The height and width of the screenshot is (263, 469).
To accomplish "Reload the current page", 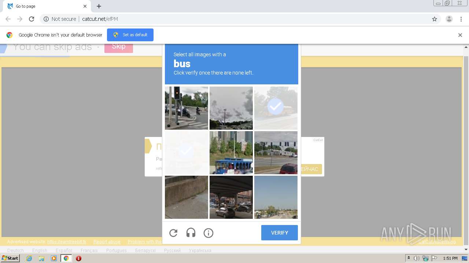I will (32, 19).
